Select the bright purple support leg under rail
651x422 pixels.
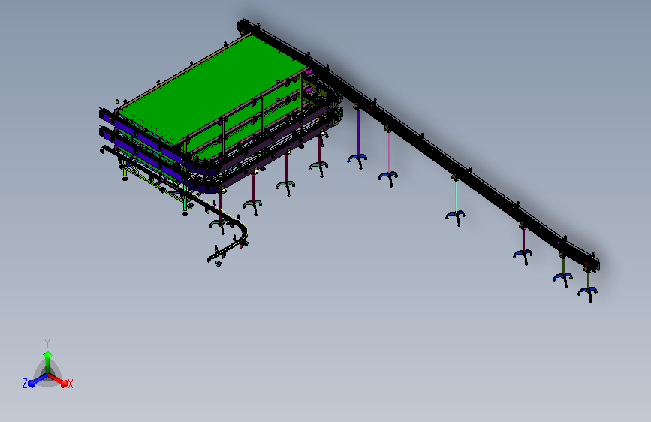358,131
